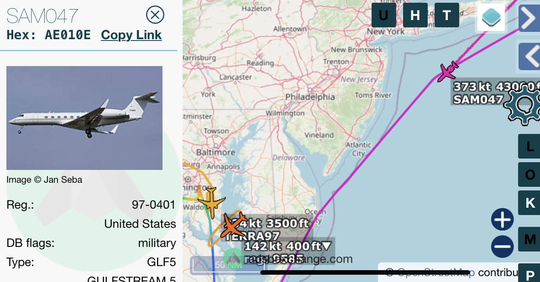
Task: Toggle the L map option button
Action: pyautogui.click(x=530, y=147)
